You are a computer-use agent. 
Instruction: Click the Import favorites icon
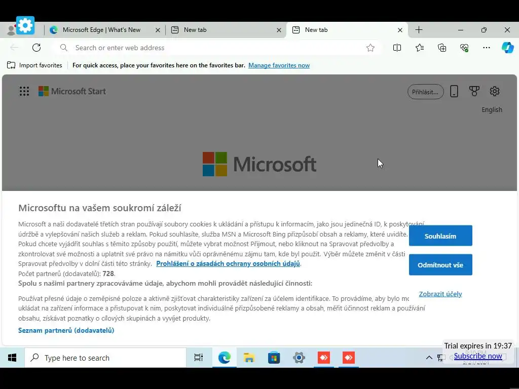pyautogui.click(x=11, y=65)
